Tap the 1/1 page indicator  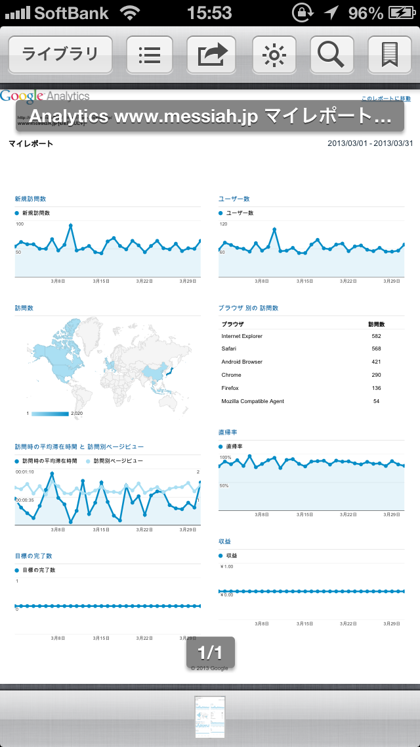pos(210,651)
